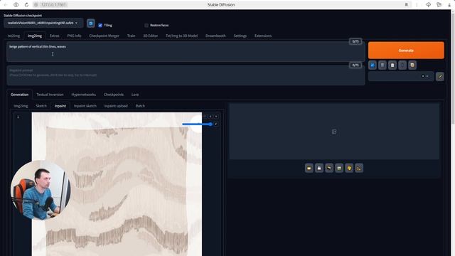The image size is (455, 256).
Task: Open the PNG Info tab
Action: coord(74,36)
